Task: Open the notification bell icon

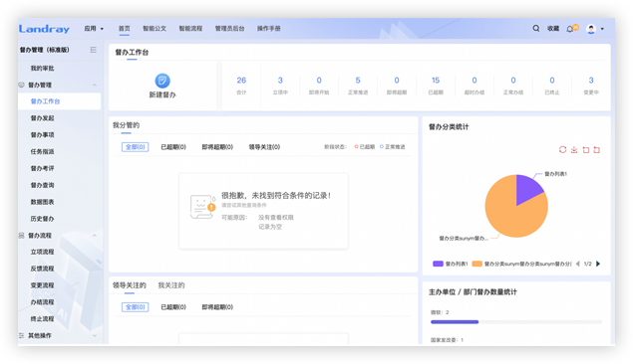Action: 570,29
